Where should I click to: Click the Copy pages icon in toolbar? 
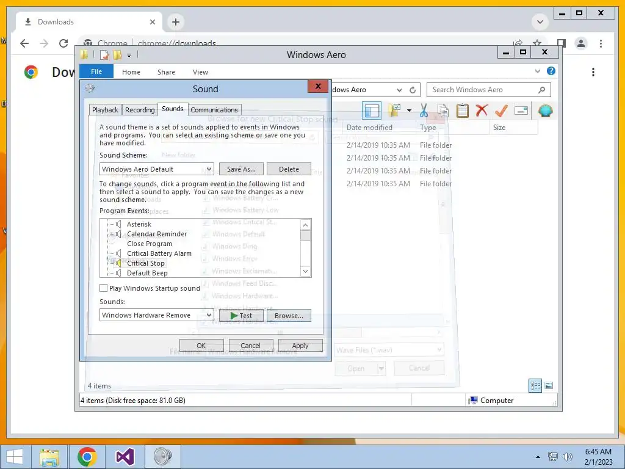[443, 111]
